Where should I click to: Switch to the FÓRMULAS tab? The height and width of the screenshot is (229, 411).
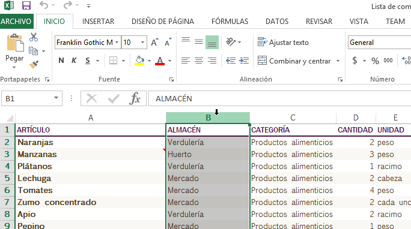pyautogui.click(x=230, y=21)
